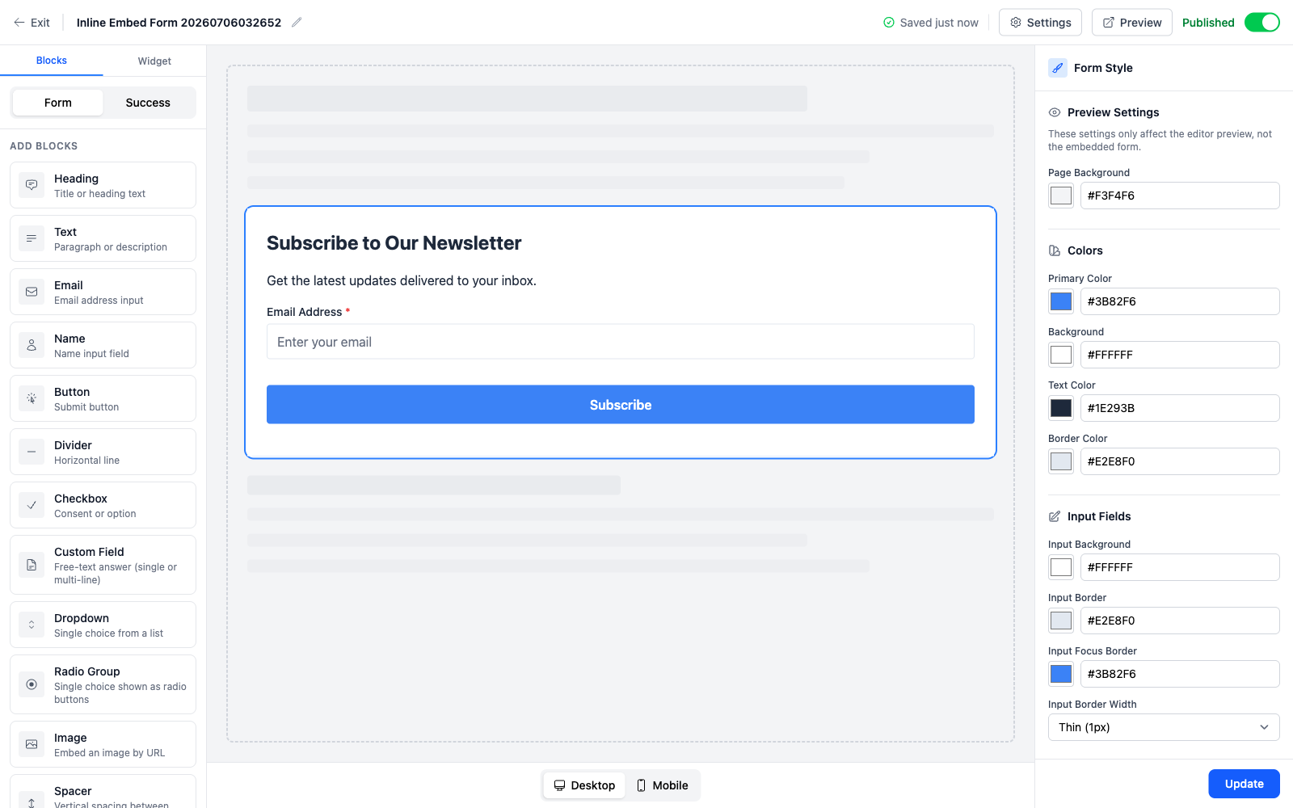Click the Input Focus Border hex field
The image size is (1293, 808).
(1180, 674)
